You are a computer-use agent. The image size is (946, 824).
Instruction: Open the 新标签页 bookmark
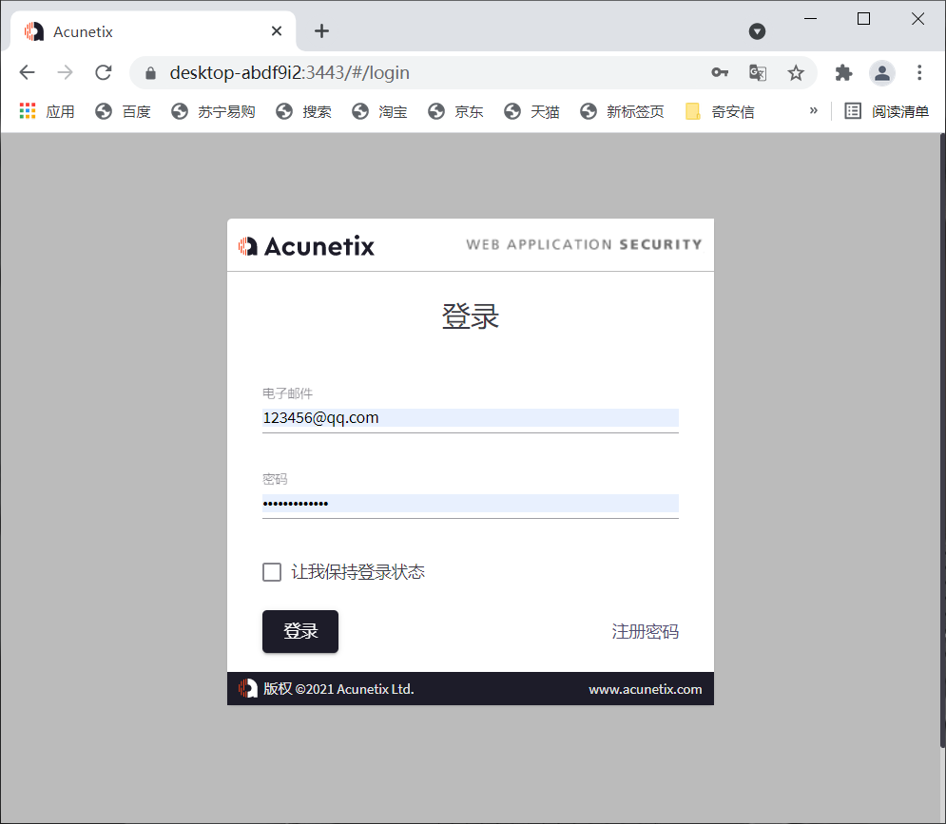pyautogui.click(x=622, y=111)
